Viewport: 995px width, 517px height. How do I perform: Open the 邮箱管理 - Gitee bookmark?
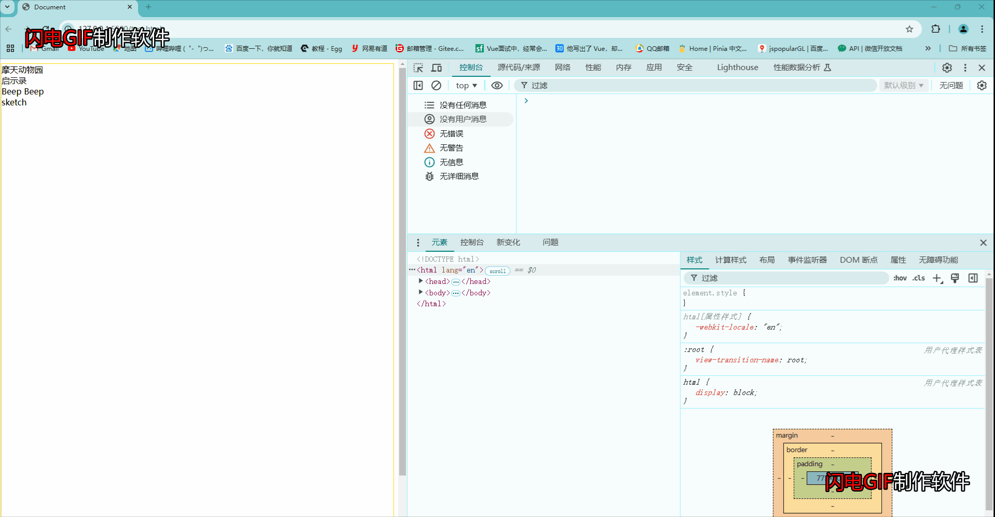(x=430, y=48)
